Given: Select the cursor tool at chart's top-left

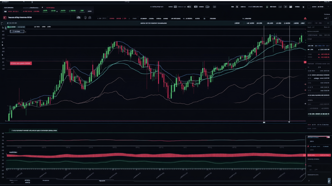Looking at the screenshot, I should pyautogui.click(x=3, y=28).
